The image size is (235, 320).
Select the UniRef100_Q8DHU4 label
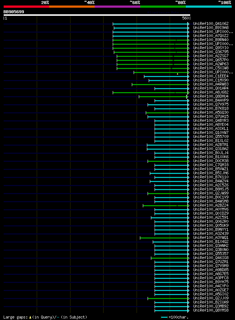(x=211, y=96)
